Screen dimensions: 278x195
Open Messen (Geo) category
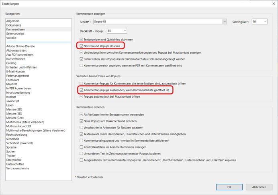15,118
